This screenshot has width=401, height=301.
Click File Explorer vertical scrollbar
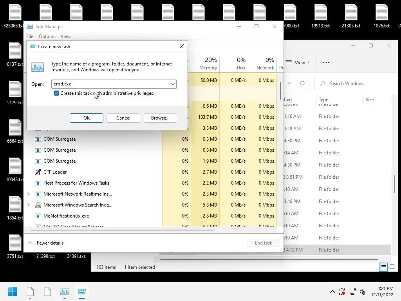point(395,184)
